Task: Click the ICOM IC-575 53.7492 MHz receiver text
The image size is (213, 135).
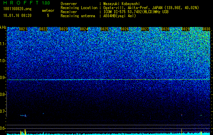Action: (x=136, y=12)
